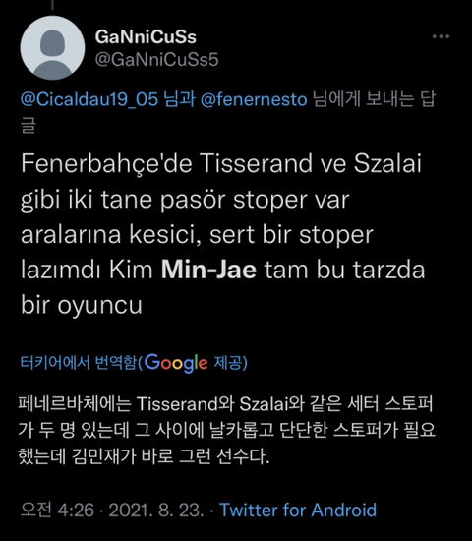This screenshot has width=472, height=541.
Task: Click the Korean translated paragraph starting 페네르바체에는
Action: [227, 430]
